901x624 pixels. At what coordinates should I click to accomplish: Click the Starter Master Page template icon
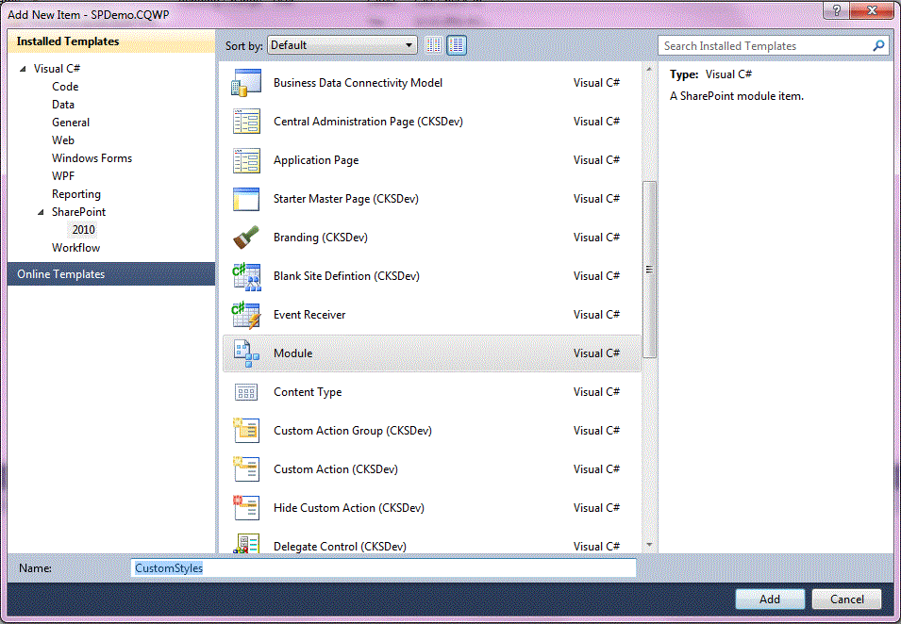(246, 199)
